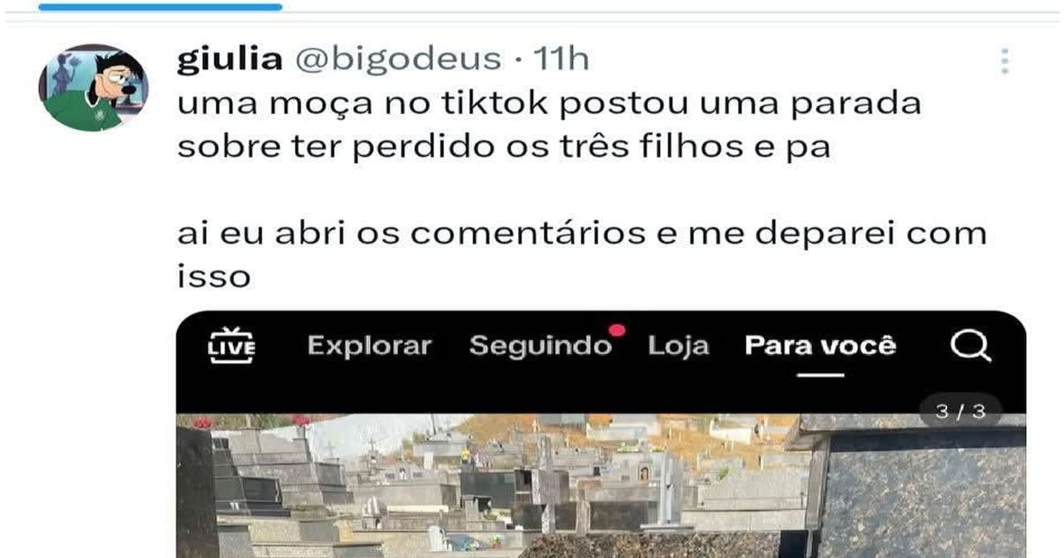Click the red notification dot on Seguindo
Viewport: 1064px width, 558px height.
click(617, 331)
